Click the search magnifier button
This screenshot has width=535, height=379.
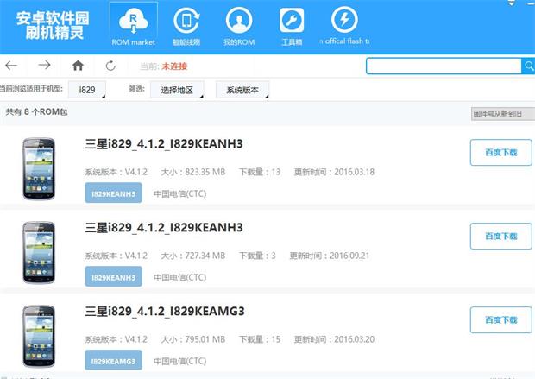click(x=528, y=66)
